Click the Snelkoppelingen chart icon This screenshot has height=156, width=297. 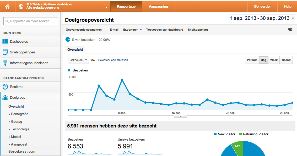point(5,52)
